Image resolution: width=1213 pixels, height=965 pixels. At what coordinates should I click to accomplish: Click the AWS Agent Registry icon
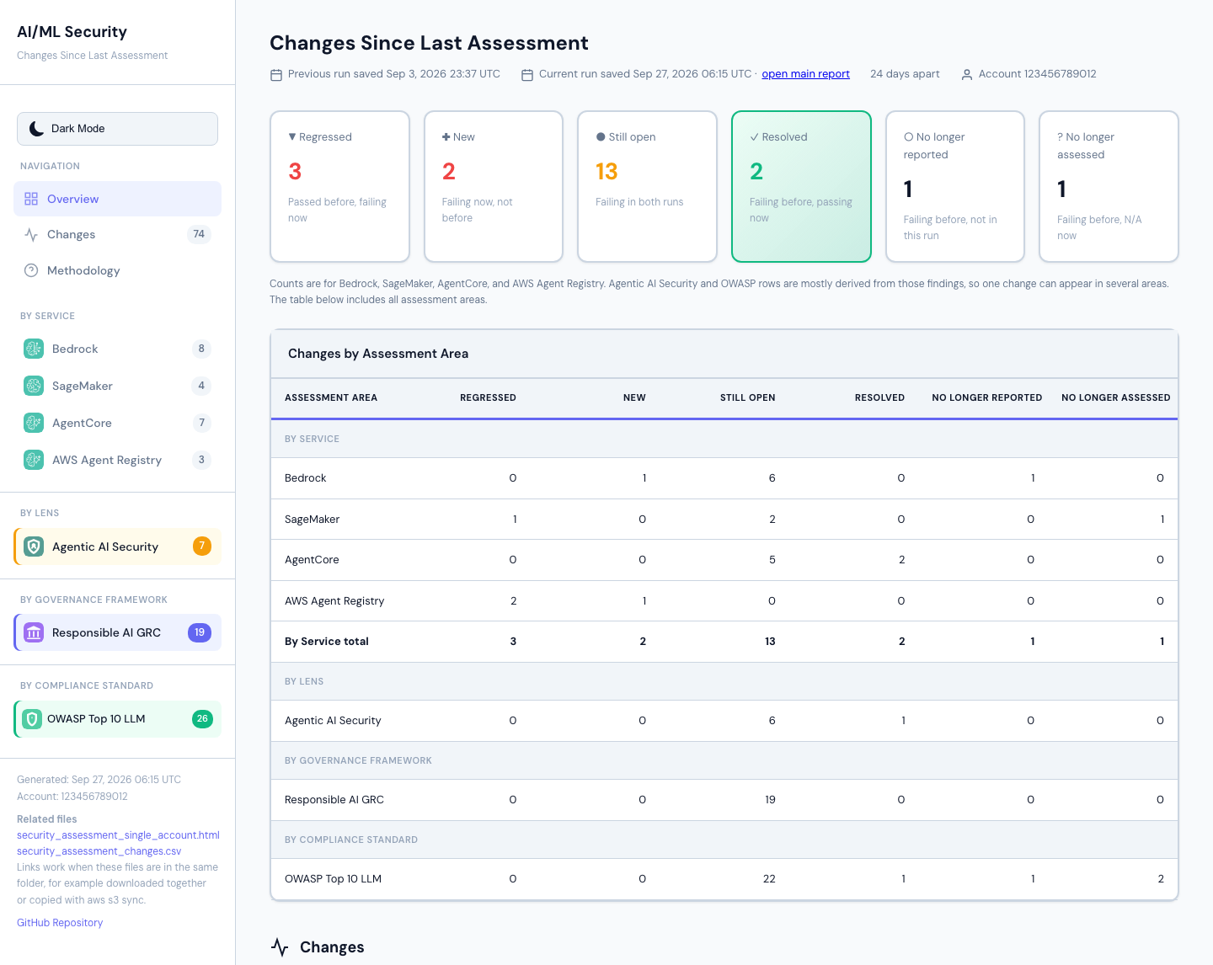[x=34, y=460]
